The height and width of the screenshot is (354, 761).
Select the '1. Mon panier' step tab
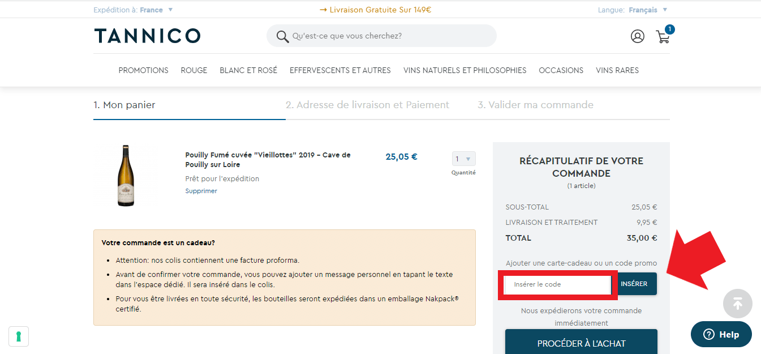click(x=124, y=105)
